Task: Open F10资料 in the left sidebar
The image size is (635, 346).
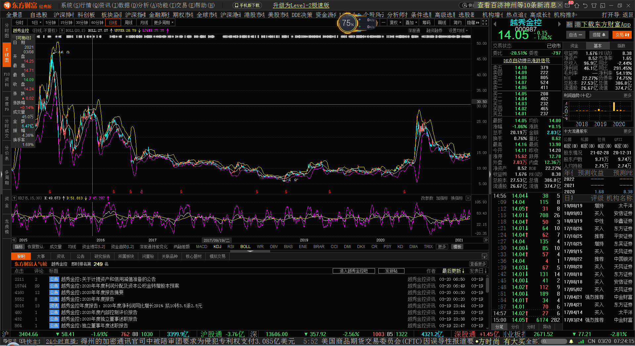Action: 7,79
